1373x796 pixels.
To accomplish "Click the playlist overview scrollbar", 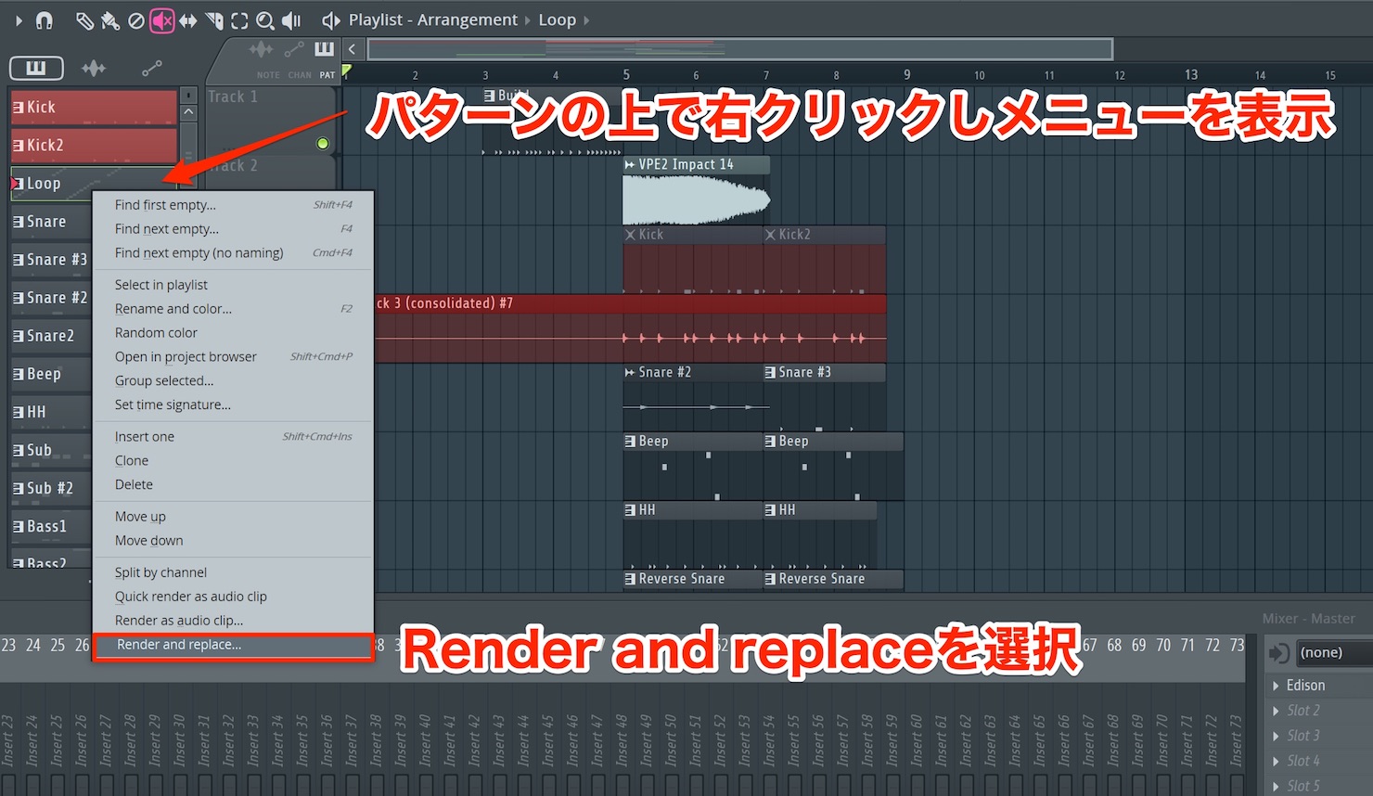I will 739,49.
